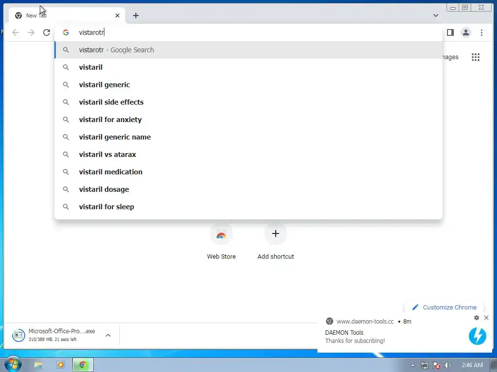Click the browser forward arrow
This screenshot has height=372, width=497.
[31, 32]
